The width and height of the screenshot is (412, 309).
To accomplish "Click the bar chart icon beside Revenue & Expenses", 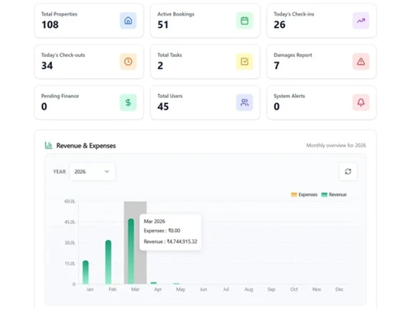I will 49,145.
